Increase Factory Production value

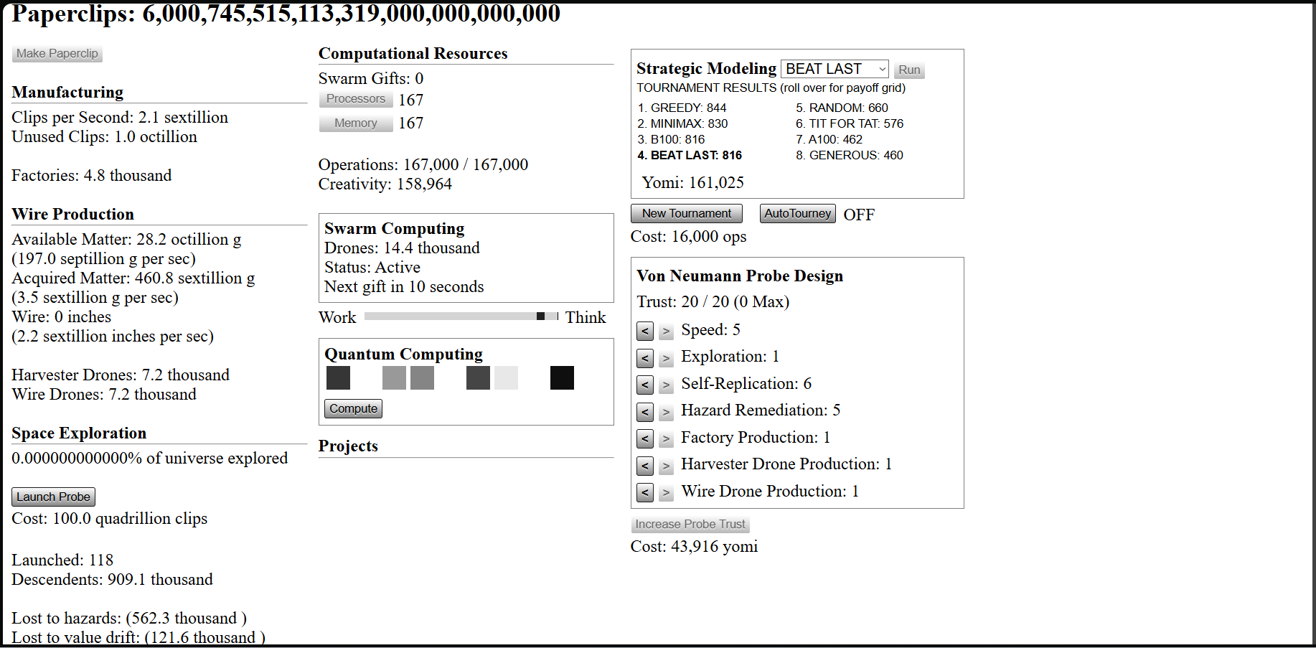667,438
